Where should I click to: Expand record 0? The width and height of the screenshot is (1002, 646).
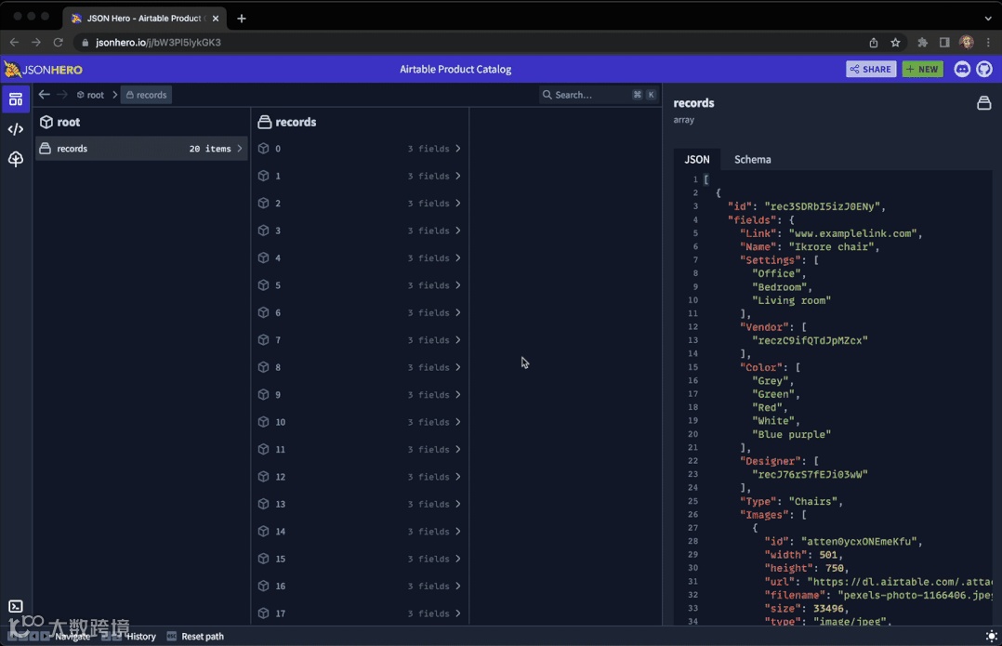coord(359,148)
